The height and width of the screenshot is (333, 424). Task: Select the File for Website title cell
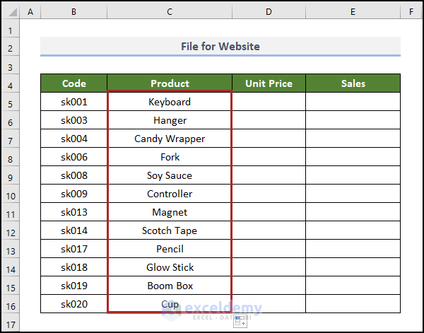(x=220, y=47)
